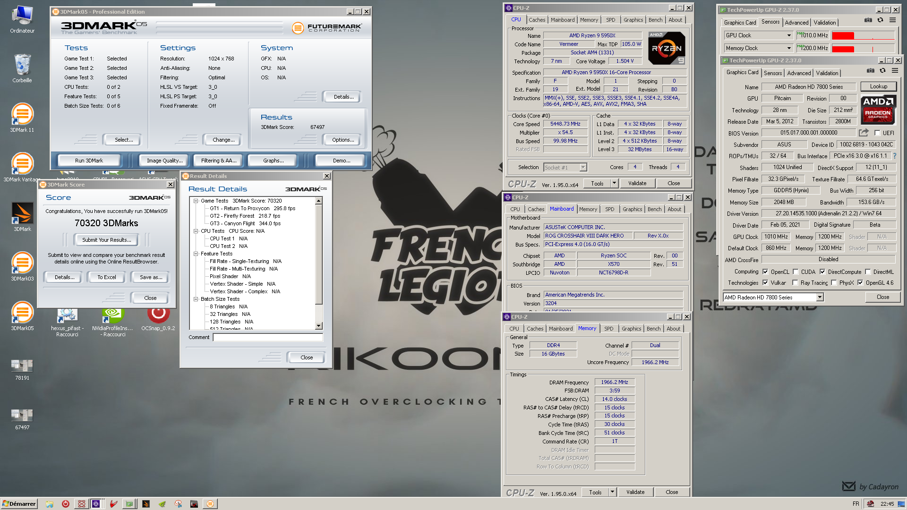Collapse the Game Tests tree node
This screenshot has width=907, height=510.
(196, 201)
